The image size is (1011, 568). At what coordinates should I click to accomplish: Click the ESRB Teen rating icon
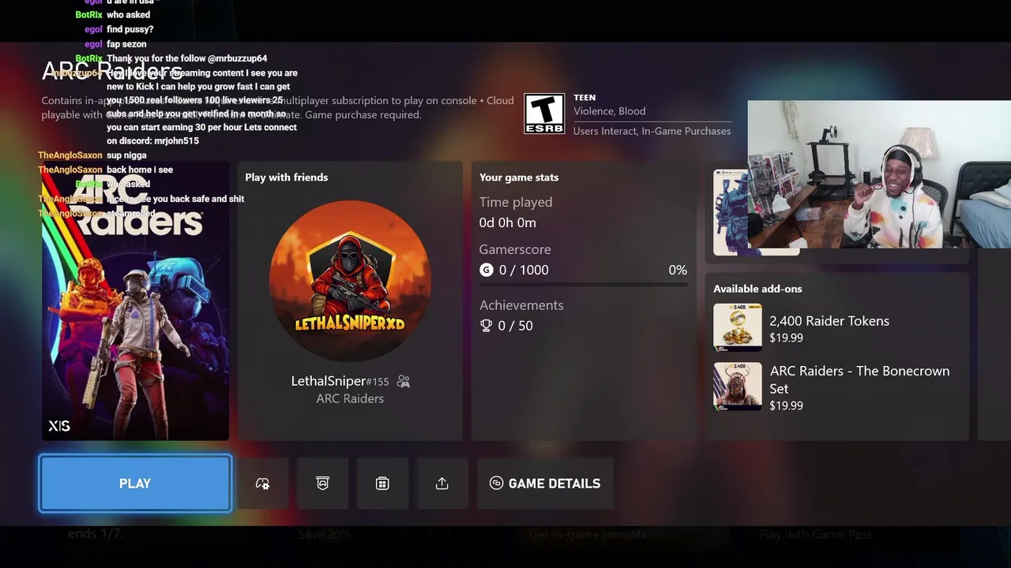click(x=544, y=114)
